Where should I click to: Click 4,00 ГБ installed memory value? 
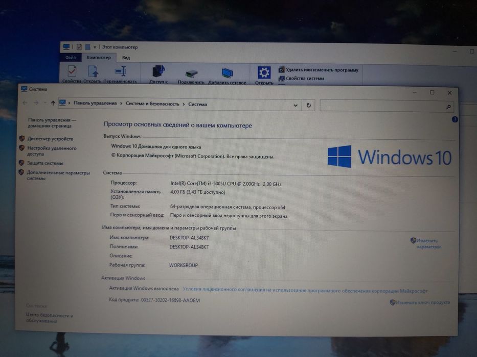coord(198,192)
